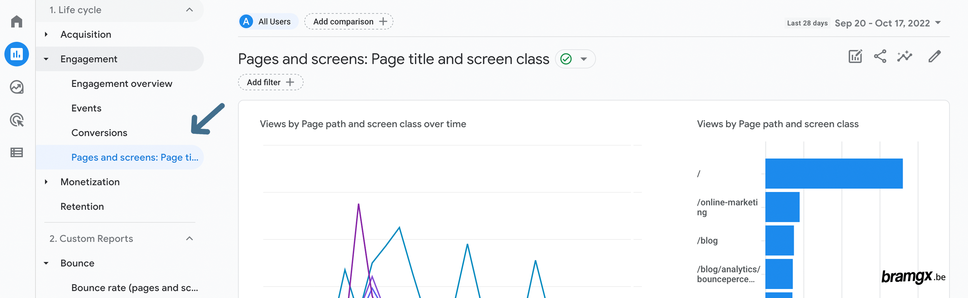Image resolution: width=968 pixels, height=298 pixels.
Task: Click the Add comparison button
Action: pos(349,22)
